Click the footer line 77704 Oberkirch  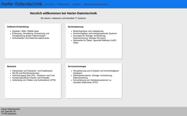click(9, 114)
